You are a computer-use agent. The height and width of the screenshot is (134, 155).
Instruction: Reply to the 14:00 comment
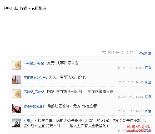point(148,68)
